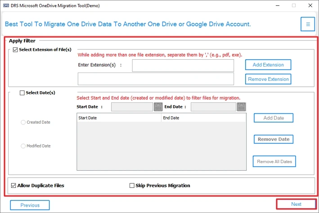Viewport: 319px width, 213px height.
Task: Go to the Next step
Action: click(296, 204)
